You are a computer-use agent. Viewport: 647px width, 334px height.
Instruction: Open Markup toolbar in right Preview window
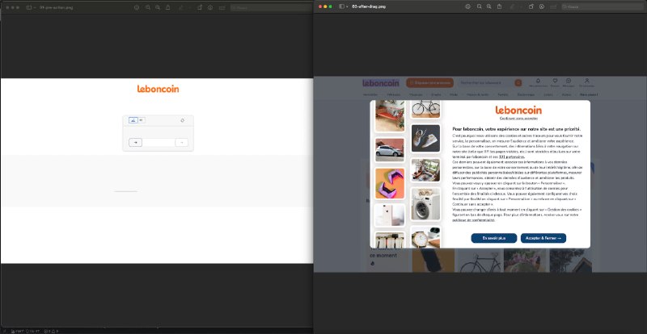[542, 6]
